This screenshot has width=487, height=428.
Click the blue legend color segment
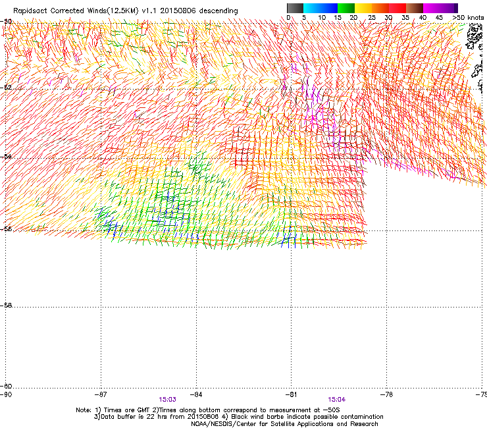[x=329, y=8]
